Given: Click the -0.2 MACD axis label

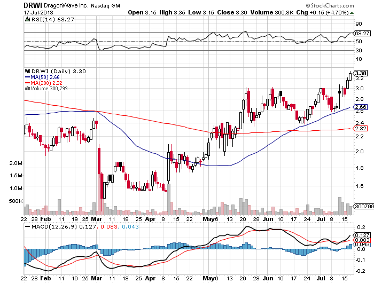Looking at the screenshot, I should pyautogui.click(x=360, y=271).
